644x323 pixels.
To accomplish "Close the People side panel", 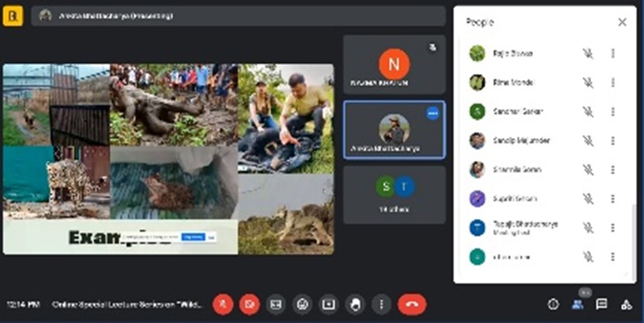I will click(x=622, y=23).
